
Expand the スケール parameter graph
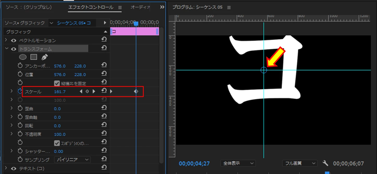(11, 91)
